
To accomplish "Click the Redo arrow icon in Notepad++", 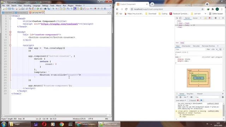I will tap(41, 9).
